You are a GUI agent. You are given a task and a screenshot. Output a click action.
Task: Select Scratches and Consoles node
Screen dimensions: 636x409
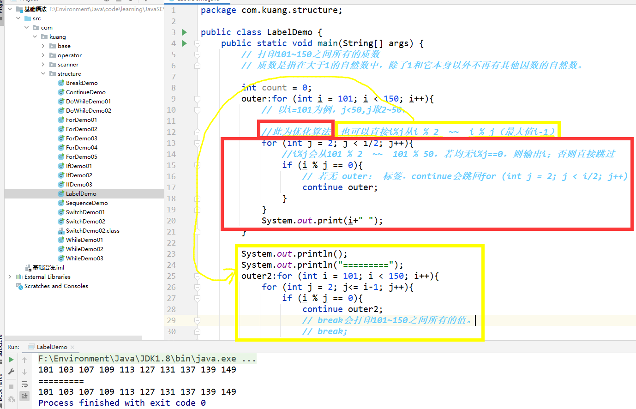pyautogui.click(x=56, y=286)
